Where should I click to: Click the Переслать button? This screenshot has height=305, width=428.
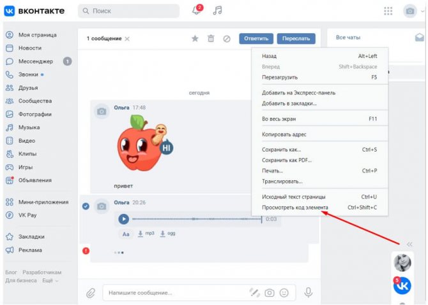click(x=296, y=39)
